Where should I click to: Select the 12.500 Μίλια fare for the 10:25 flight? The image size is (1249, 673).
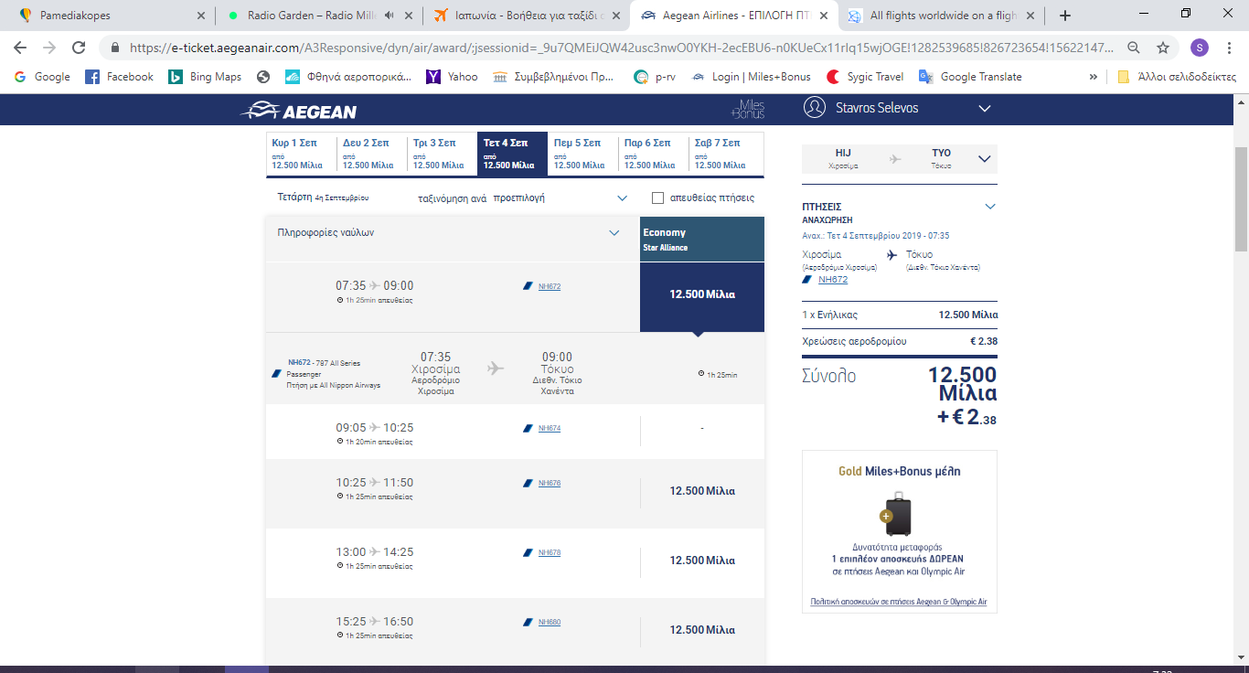702,491
